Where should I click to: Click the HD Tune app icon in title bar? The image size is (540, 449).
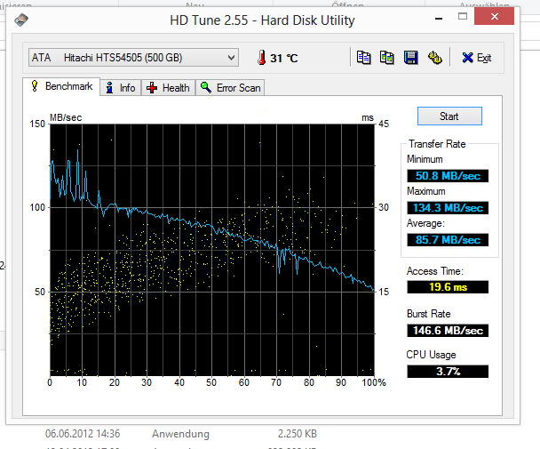pos(21,20)
